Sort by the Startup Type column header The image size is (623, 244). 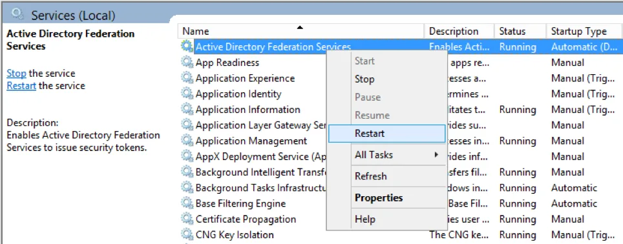coord(584,32)
